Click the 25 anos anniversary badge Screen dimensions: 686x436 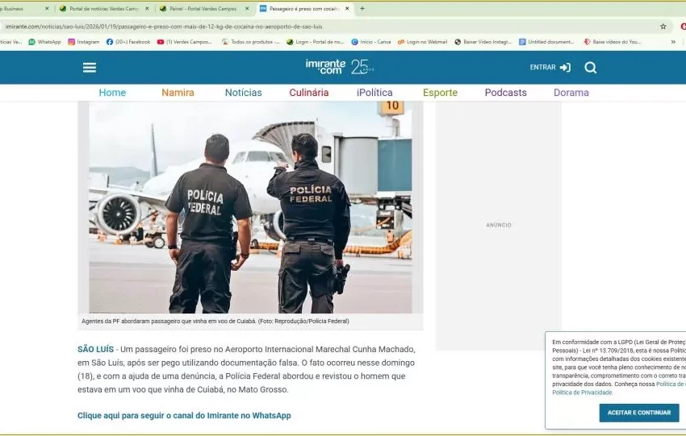(362, 67)
